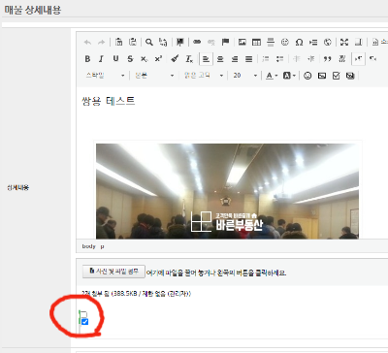Uncheck the checked attachment checkbox

84,322
